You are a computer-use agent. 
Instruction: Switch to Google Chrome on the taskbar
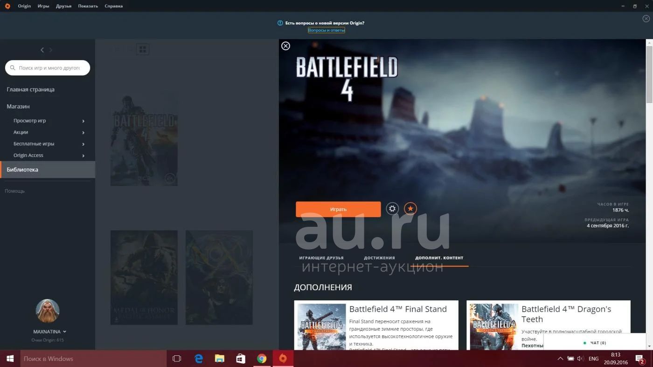[262, 359]
